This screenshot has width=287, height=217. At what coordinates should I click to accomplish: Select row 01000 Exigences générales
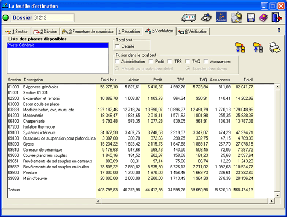tap(131, 87)
